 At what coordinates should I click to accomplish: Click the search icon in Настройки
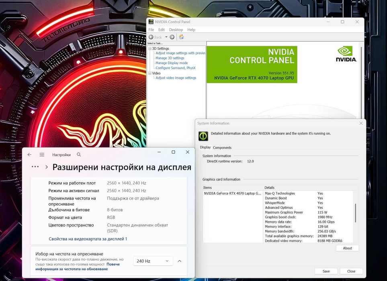[x=79, y=155]
